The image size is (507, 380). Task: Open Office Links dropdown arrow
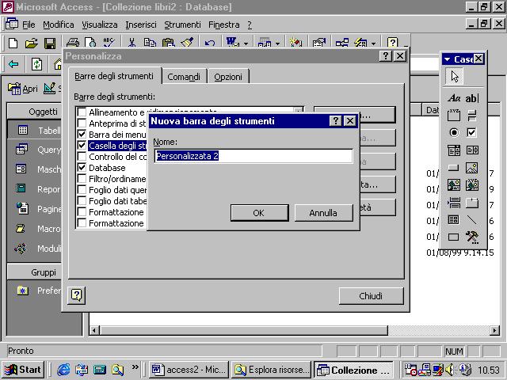point(246,44)
